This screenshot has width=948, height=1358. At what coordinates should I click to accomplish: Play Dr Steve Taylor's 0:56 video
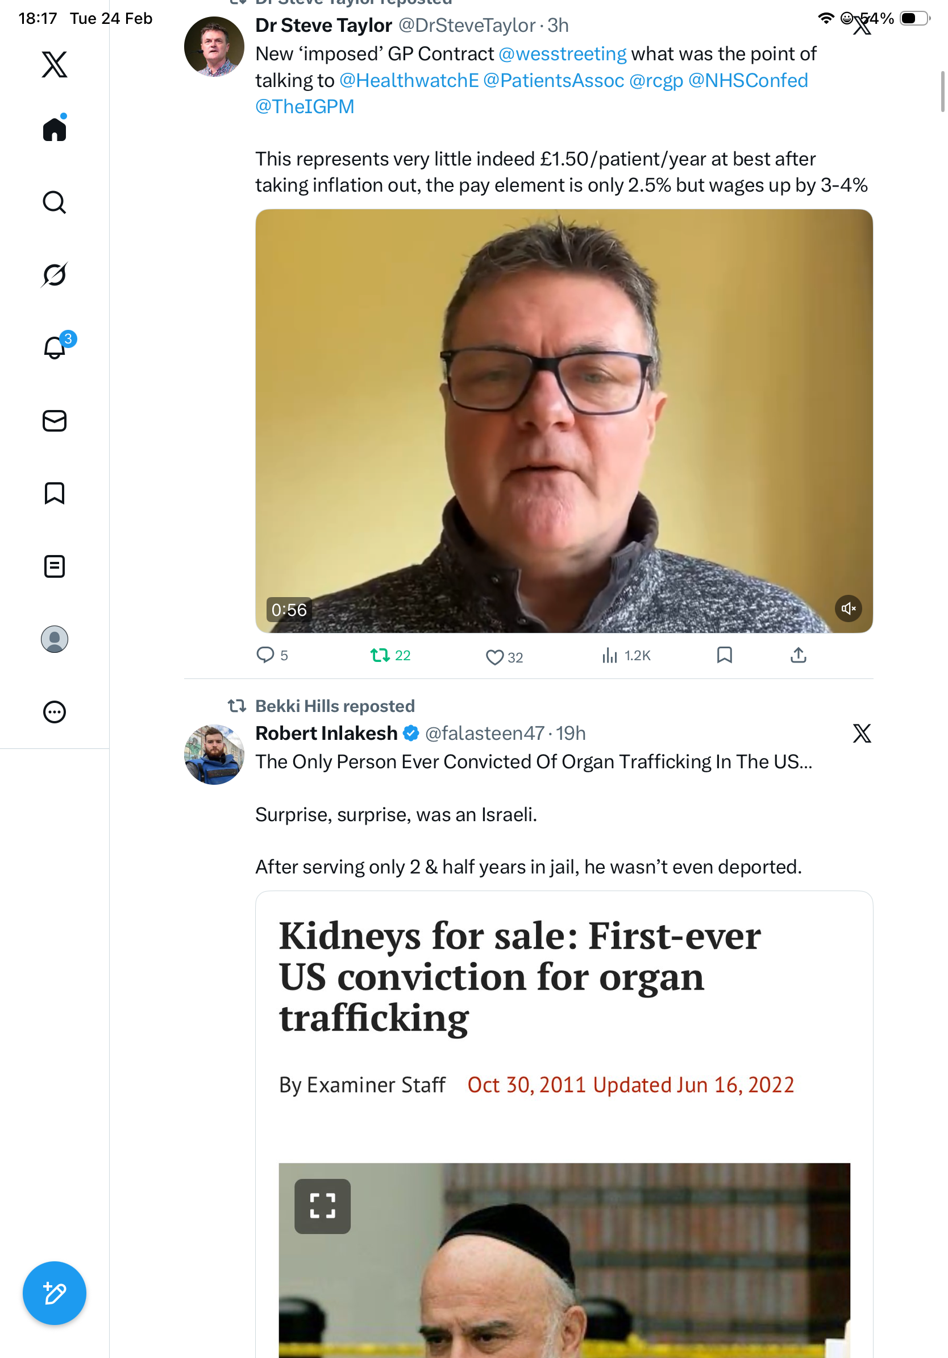[x=563, y=420]
